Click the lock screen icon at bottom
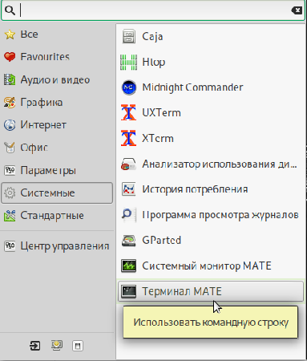Viewport: 307px width, 361px height. 57,346
